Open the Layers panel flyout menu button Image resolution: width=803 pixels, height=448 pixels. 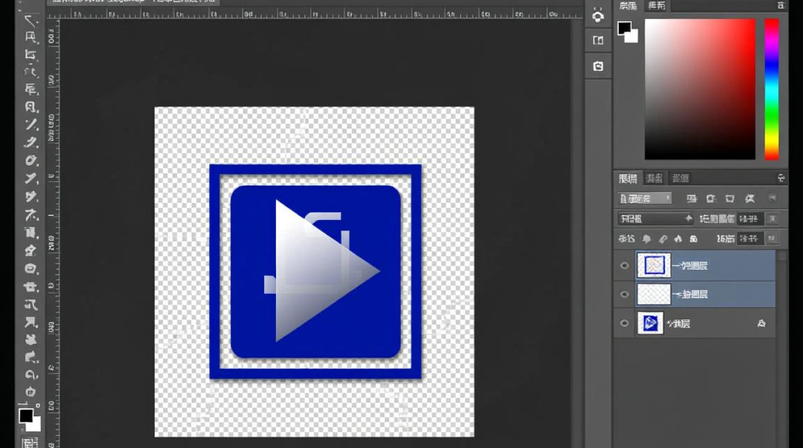click(781, 178)
